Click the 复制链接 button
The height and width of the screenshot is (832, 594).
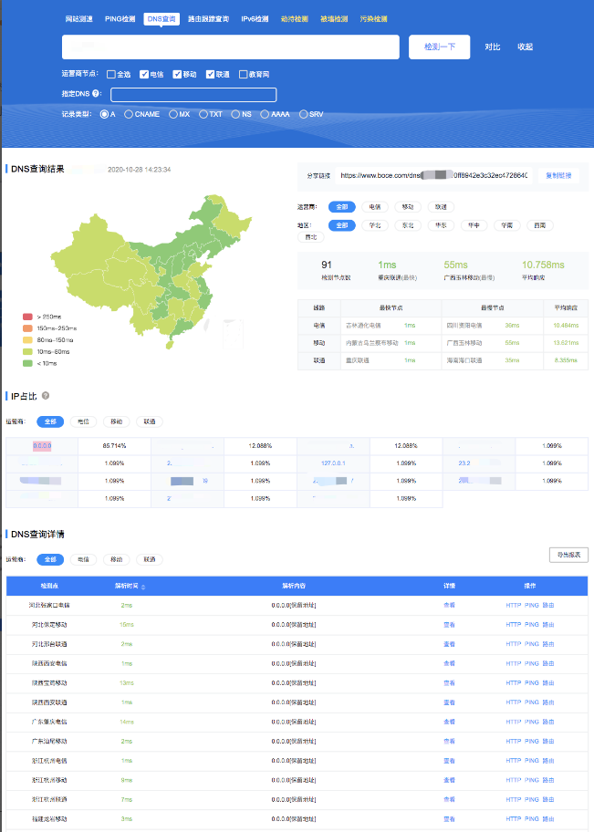pyautogui.click(x=558, y=175)
